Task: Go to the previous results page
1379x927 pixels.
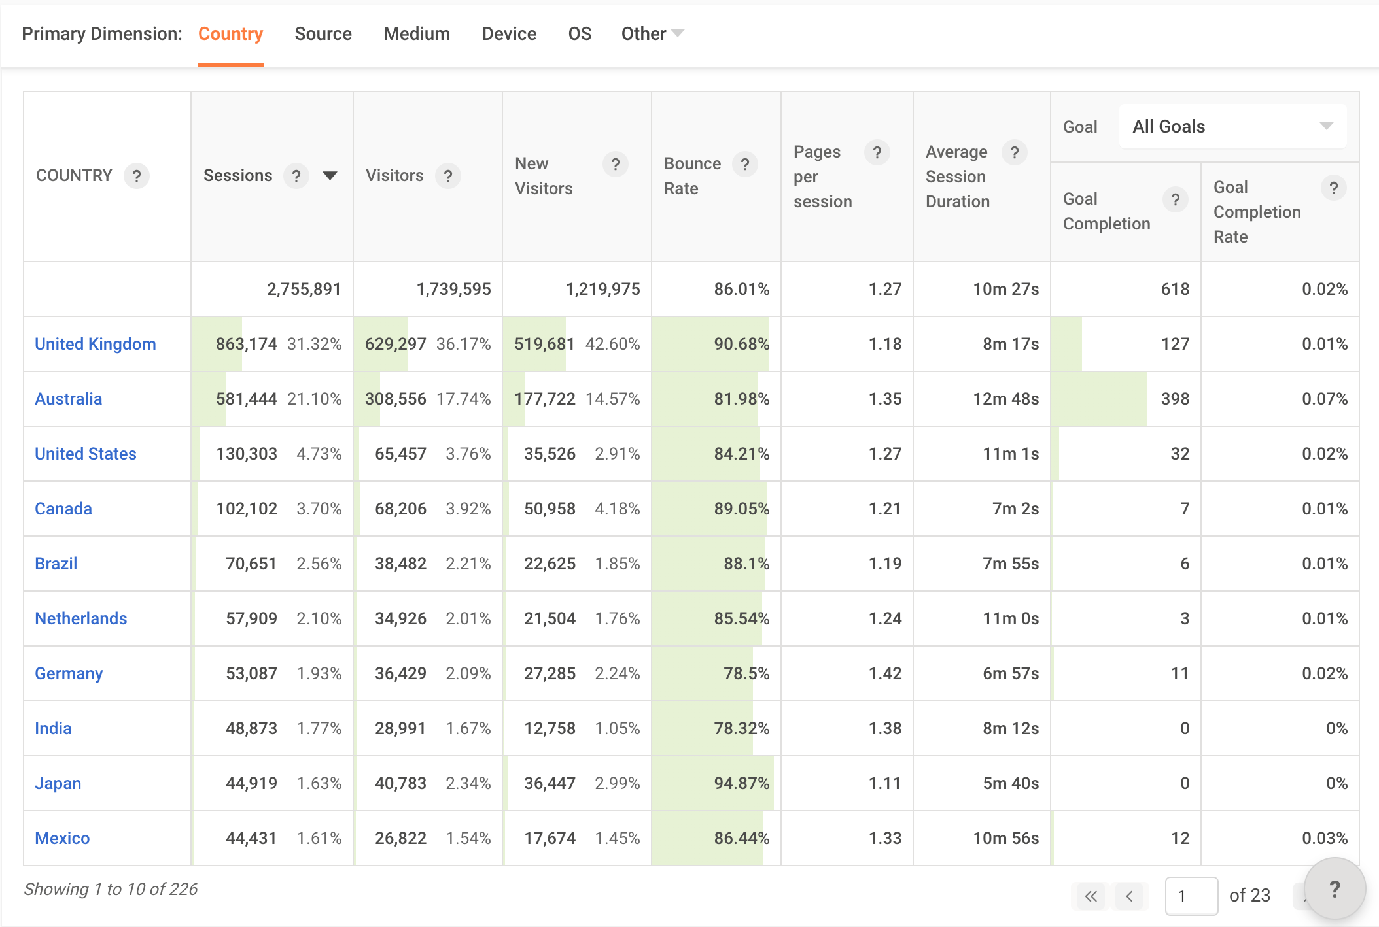Action: point(1130,896)
